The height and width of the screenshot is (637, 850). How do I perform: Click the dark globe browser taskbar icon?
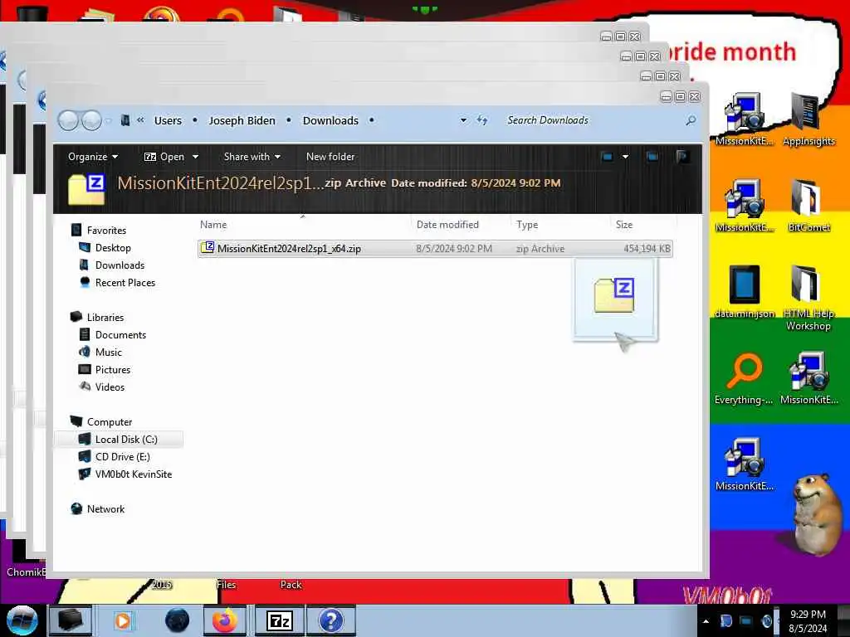[x=178, y=620]
